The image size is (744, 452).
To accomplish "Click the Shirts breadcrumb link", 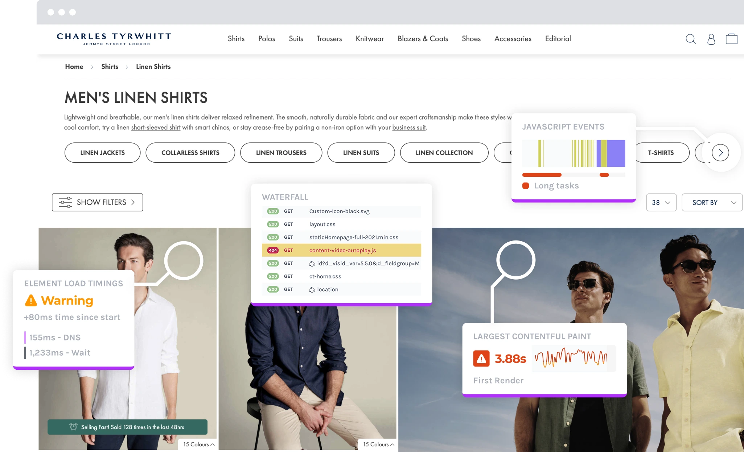I will [110, 67].
